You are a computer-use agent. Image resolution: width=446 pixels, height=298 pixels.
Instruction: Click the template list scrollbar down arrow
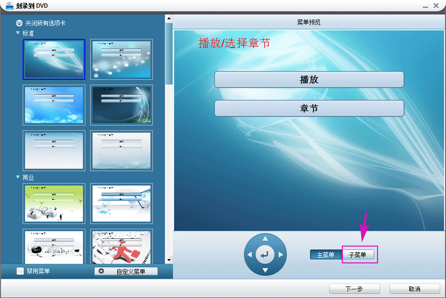pos(169,260)
